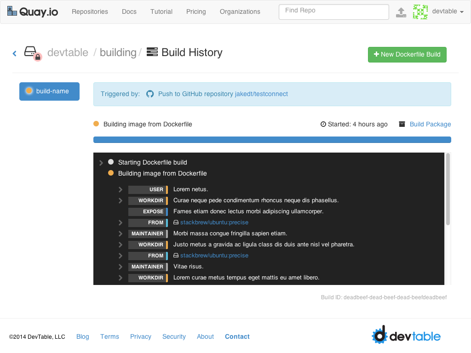The height and width of the screenshot is (353, 471).
Task: Click the devtable avatar image
Action: (420, 11)
